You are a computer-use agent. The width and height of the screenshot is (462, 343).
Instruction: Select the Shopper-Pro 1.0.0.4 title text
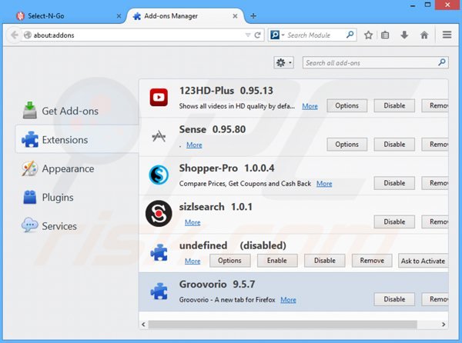click(x=226, y=168)
